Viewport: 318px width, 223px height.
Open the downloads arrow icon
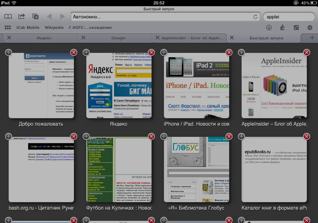269,27
